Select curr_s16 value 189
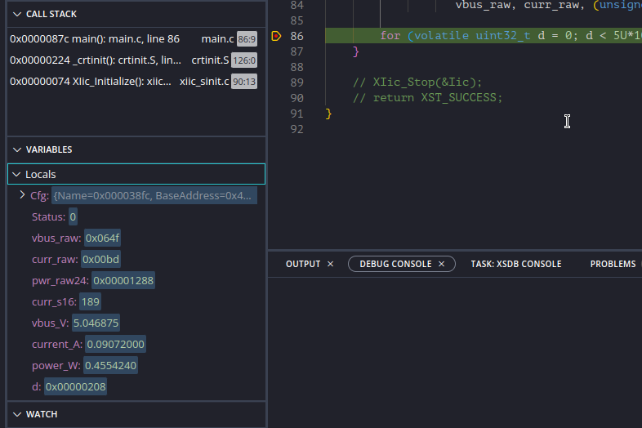Image resolution: width=642 pixels, height=428 pixels. pos(90,302)
